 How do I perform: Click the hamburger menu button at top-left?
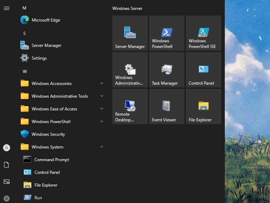click(x=6, y=8)
